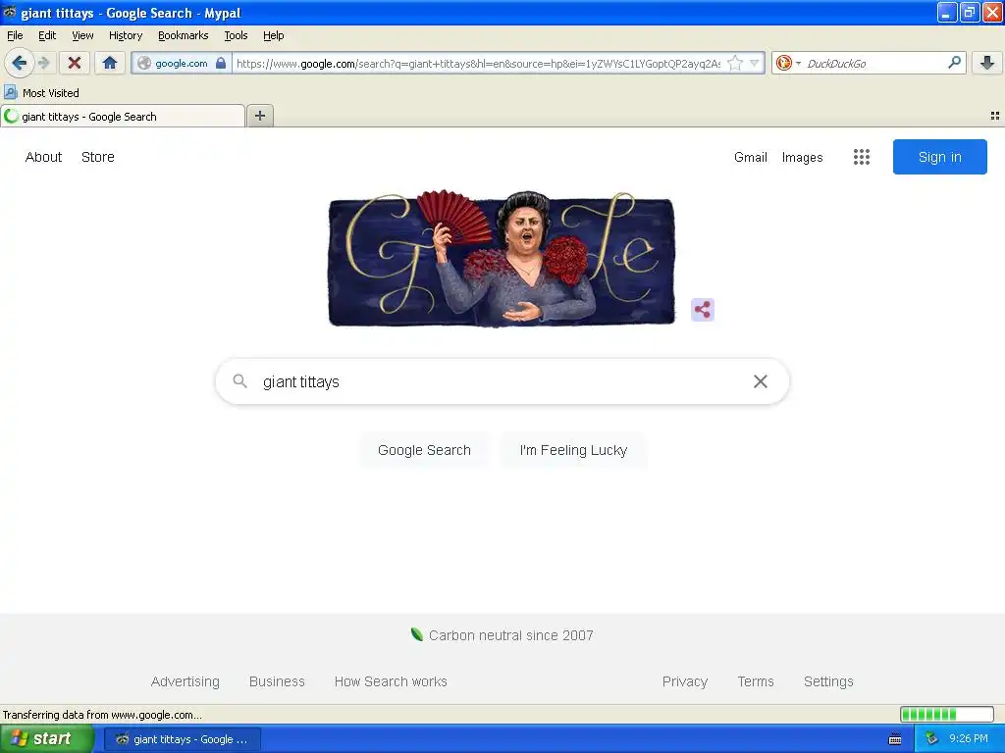Open the Most Visited bookmarks folder

[x=42, y=93]
